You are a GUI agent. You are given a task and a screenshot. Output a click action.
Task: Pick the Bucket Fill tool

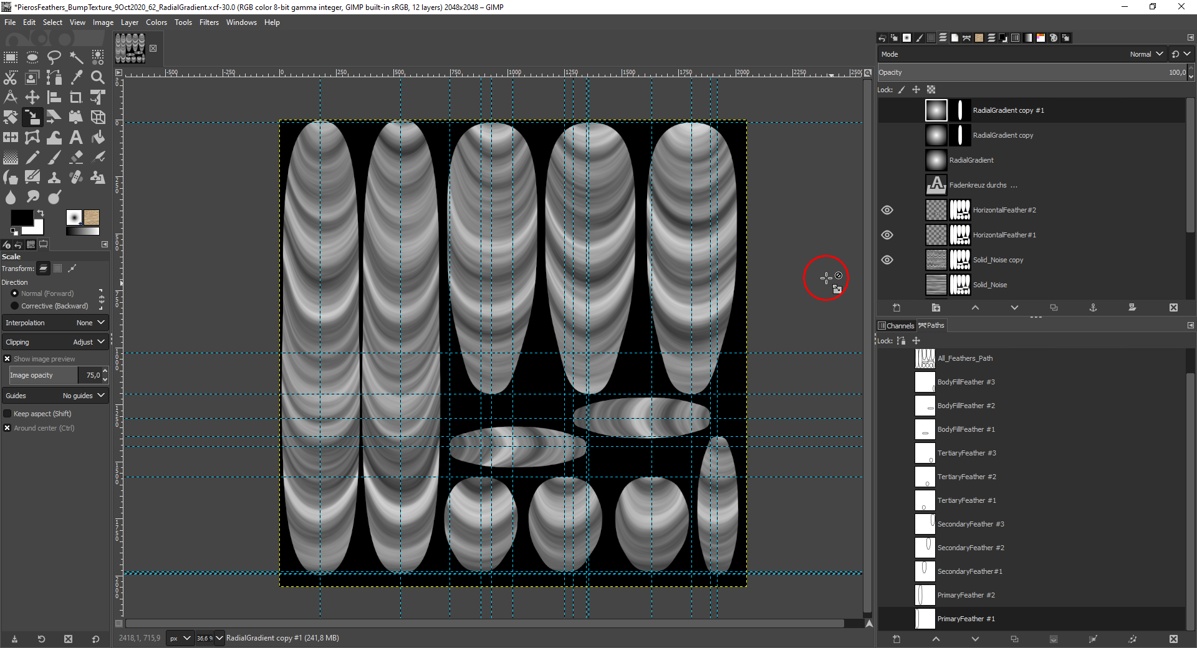(98, 137)
